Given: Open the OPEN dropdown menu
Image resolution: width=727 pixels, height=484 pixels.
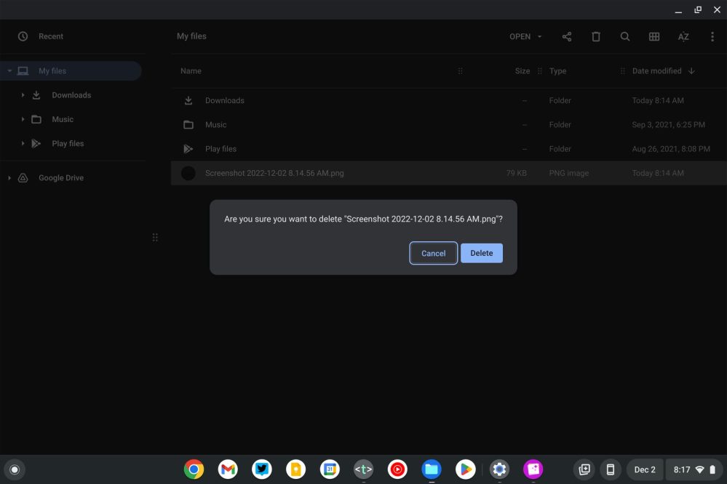Looking at the screenshot, I should (x=525, y=36).
